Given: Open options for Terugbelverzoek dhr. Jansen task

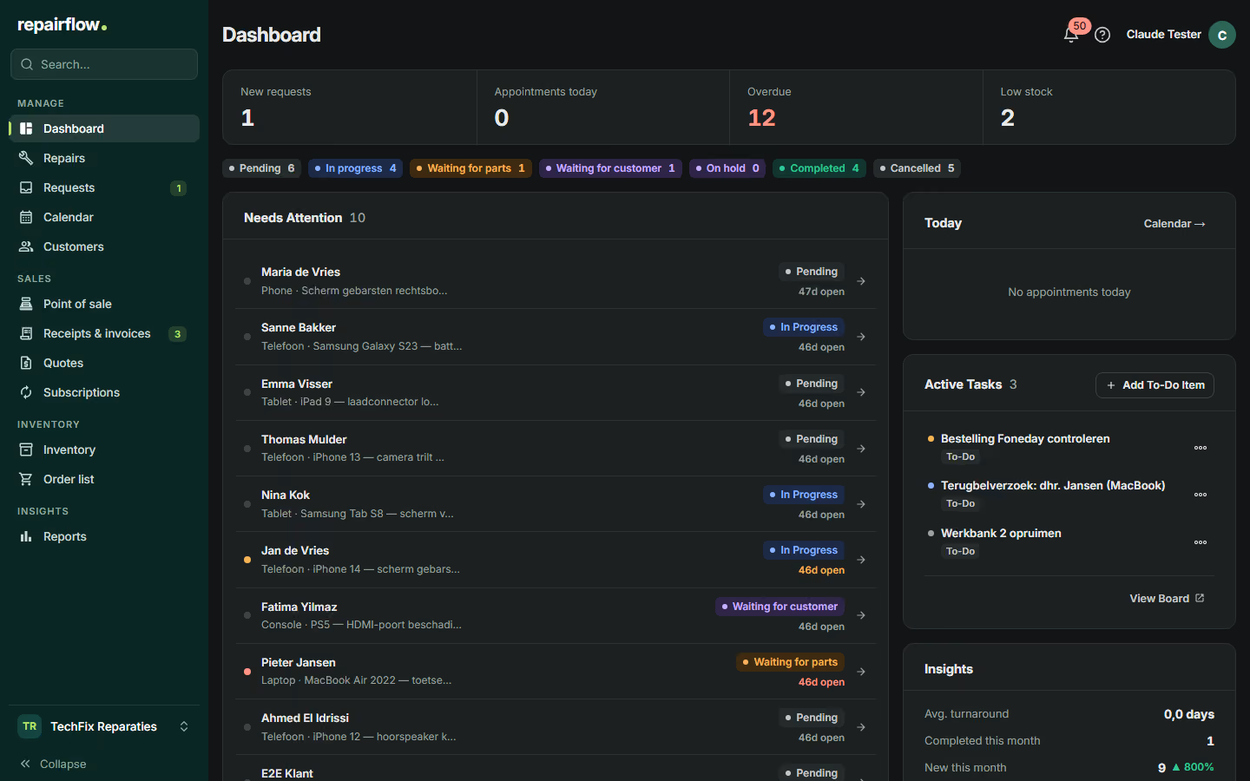Looking at the screenshot, I should (1201, 495).
